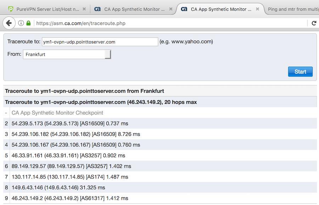Viewport: 319px width, 205px height.
Task: Select hop 3 row 54.239.106.182
Action: pyautogui.click(x=160, y=134)
